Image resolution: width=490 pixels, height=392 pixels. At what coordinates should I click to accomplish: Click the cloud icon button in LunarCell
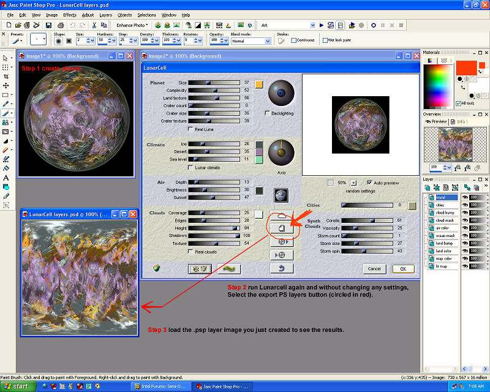(282, 215)
